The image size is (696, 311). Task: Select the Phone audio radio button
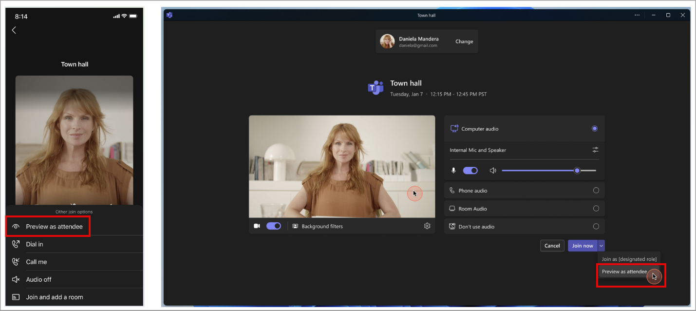click(x=596, y=191)
